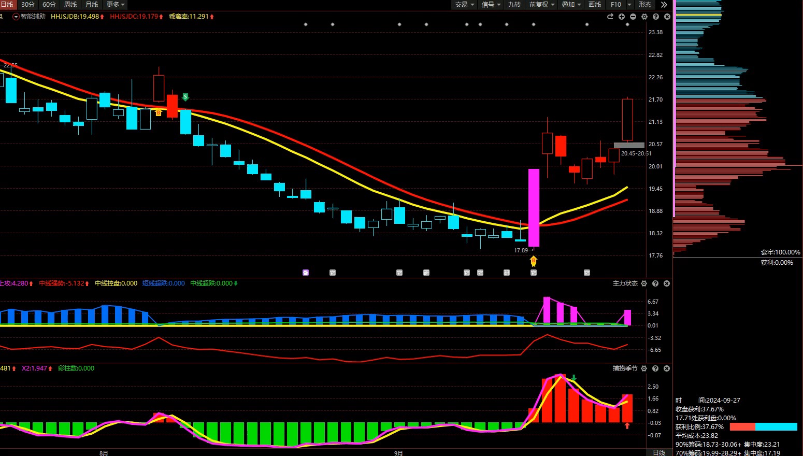Viewport: 803px width, 456px height.
Task: Switch to the 周线 weekly tab
Action: click(70, 4)
